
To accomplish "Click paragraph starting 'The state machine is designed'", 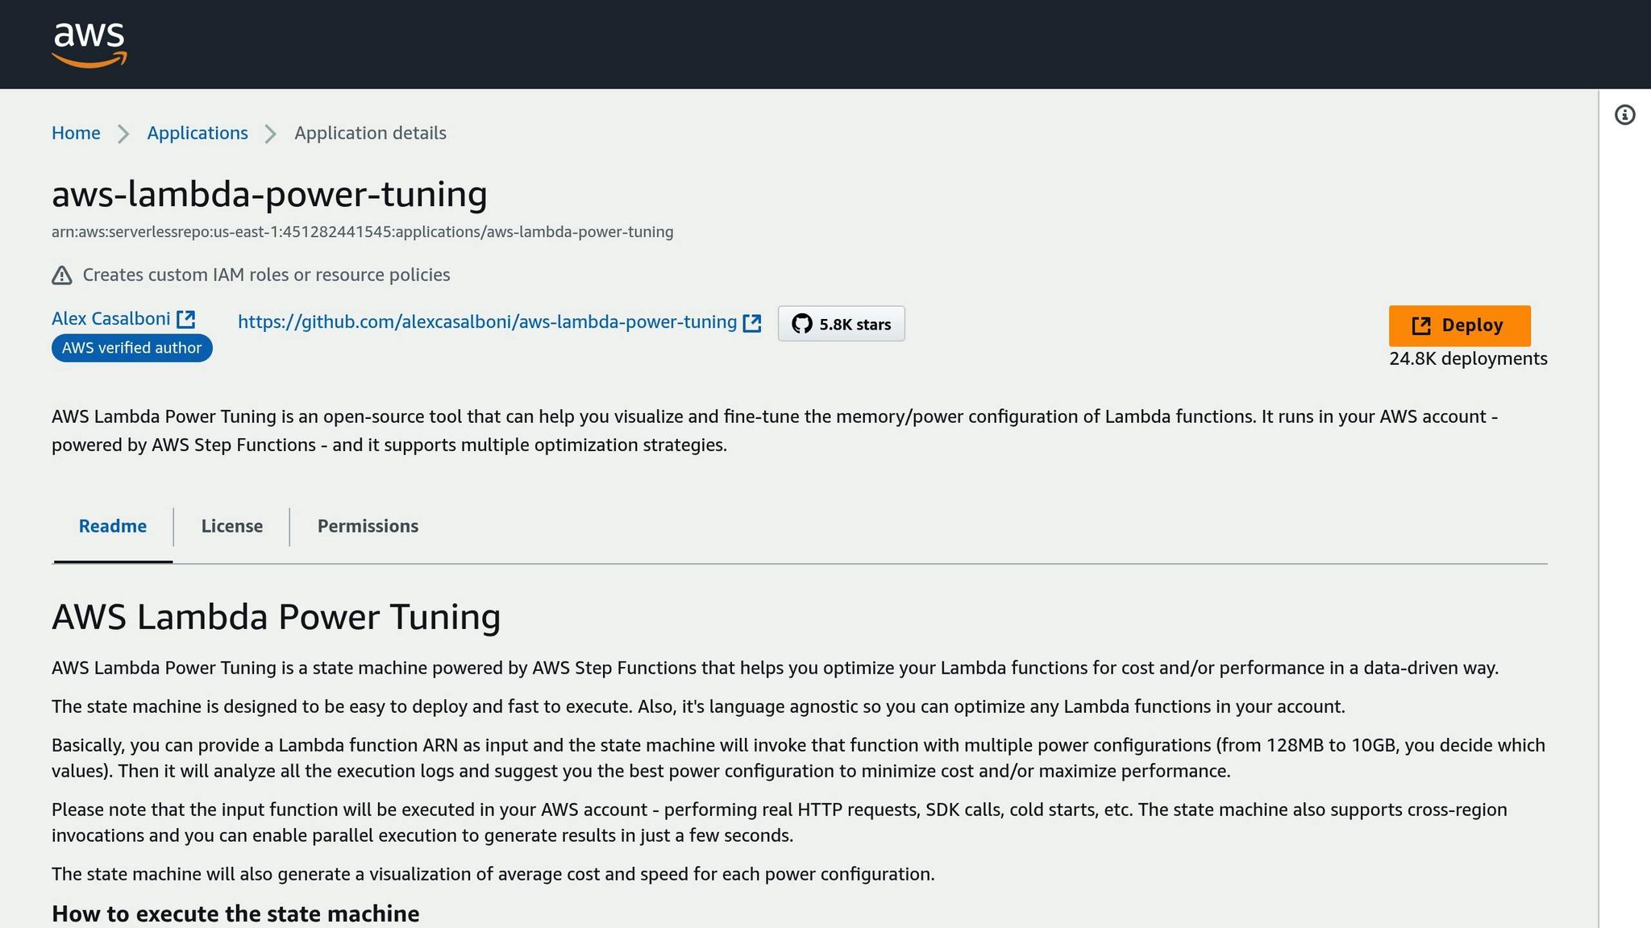I will 698,706.
